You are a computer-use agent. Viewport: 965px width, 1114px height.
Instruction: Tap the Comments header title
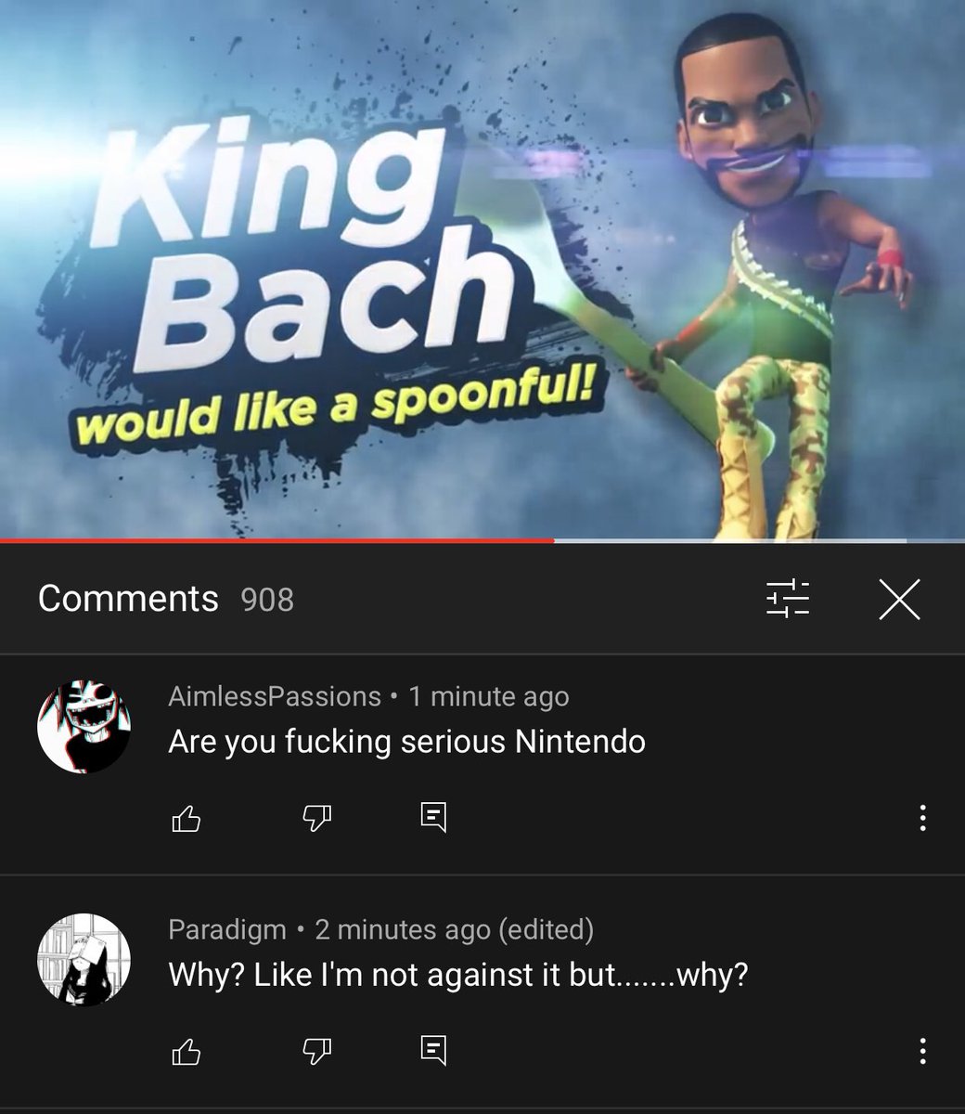(128, 599)
